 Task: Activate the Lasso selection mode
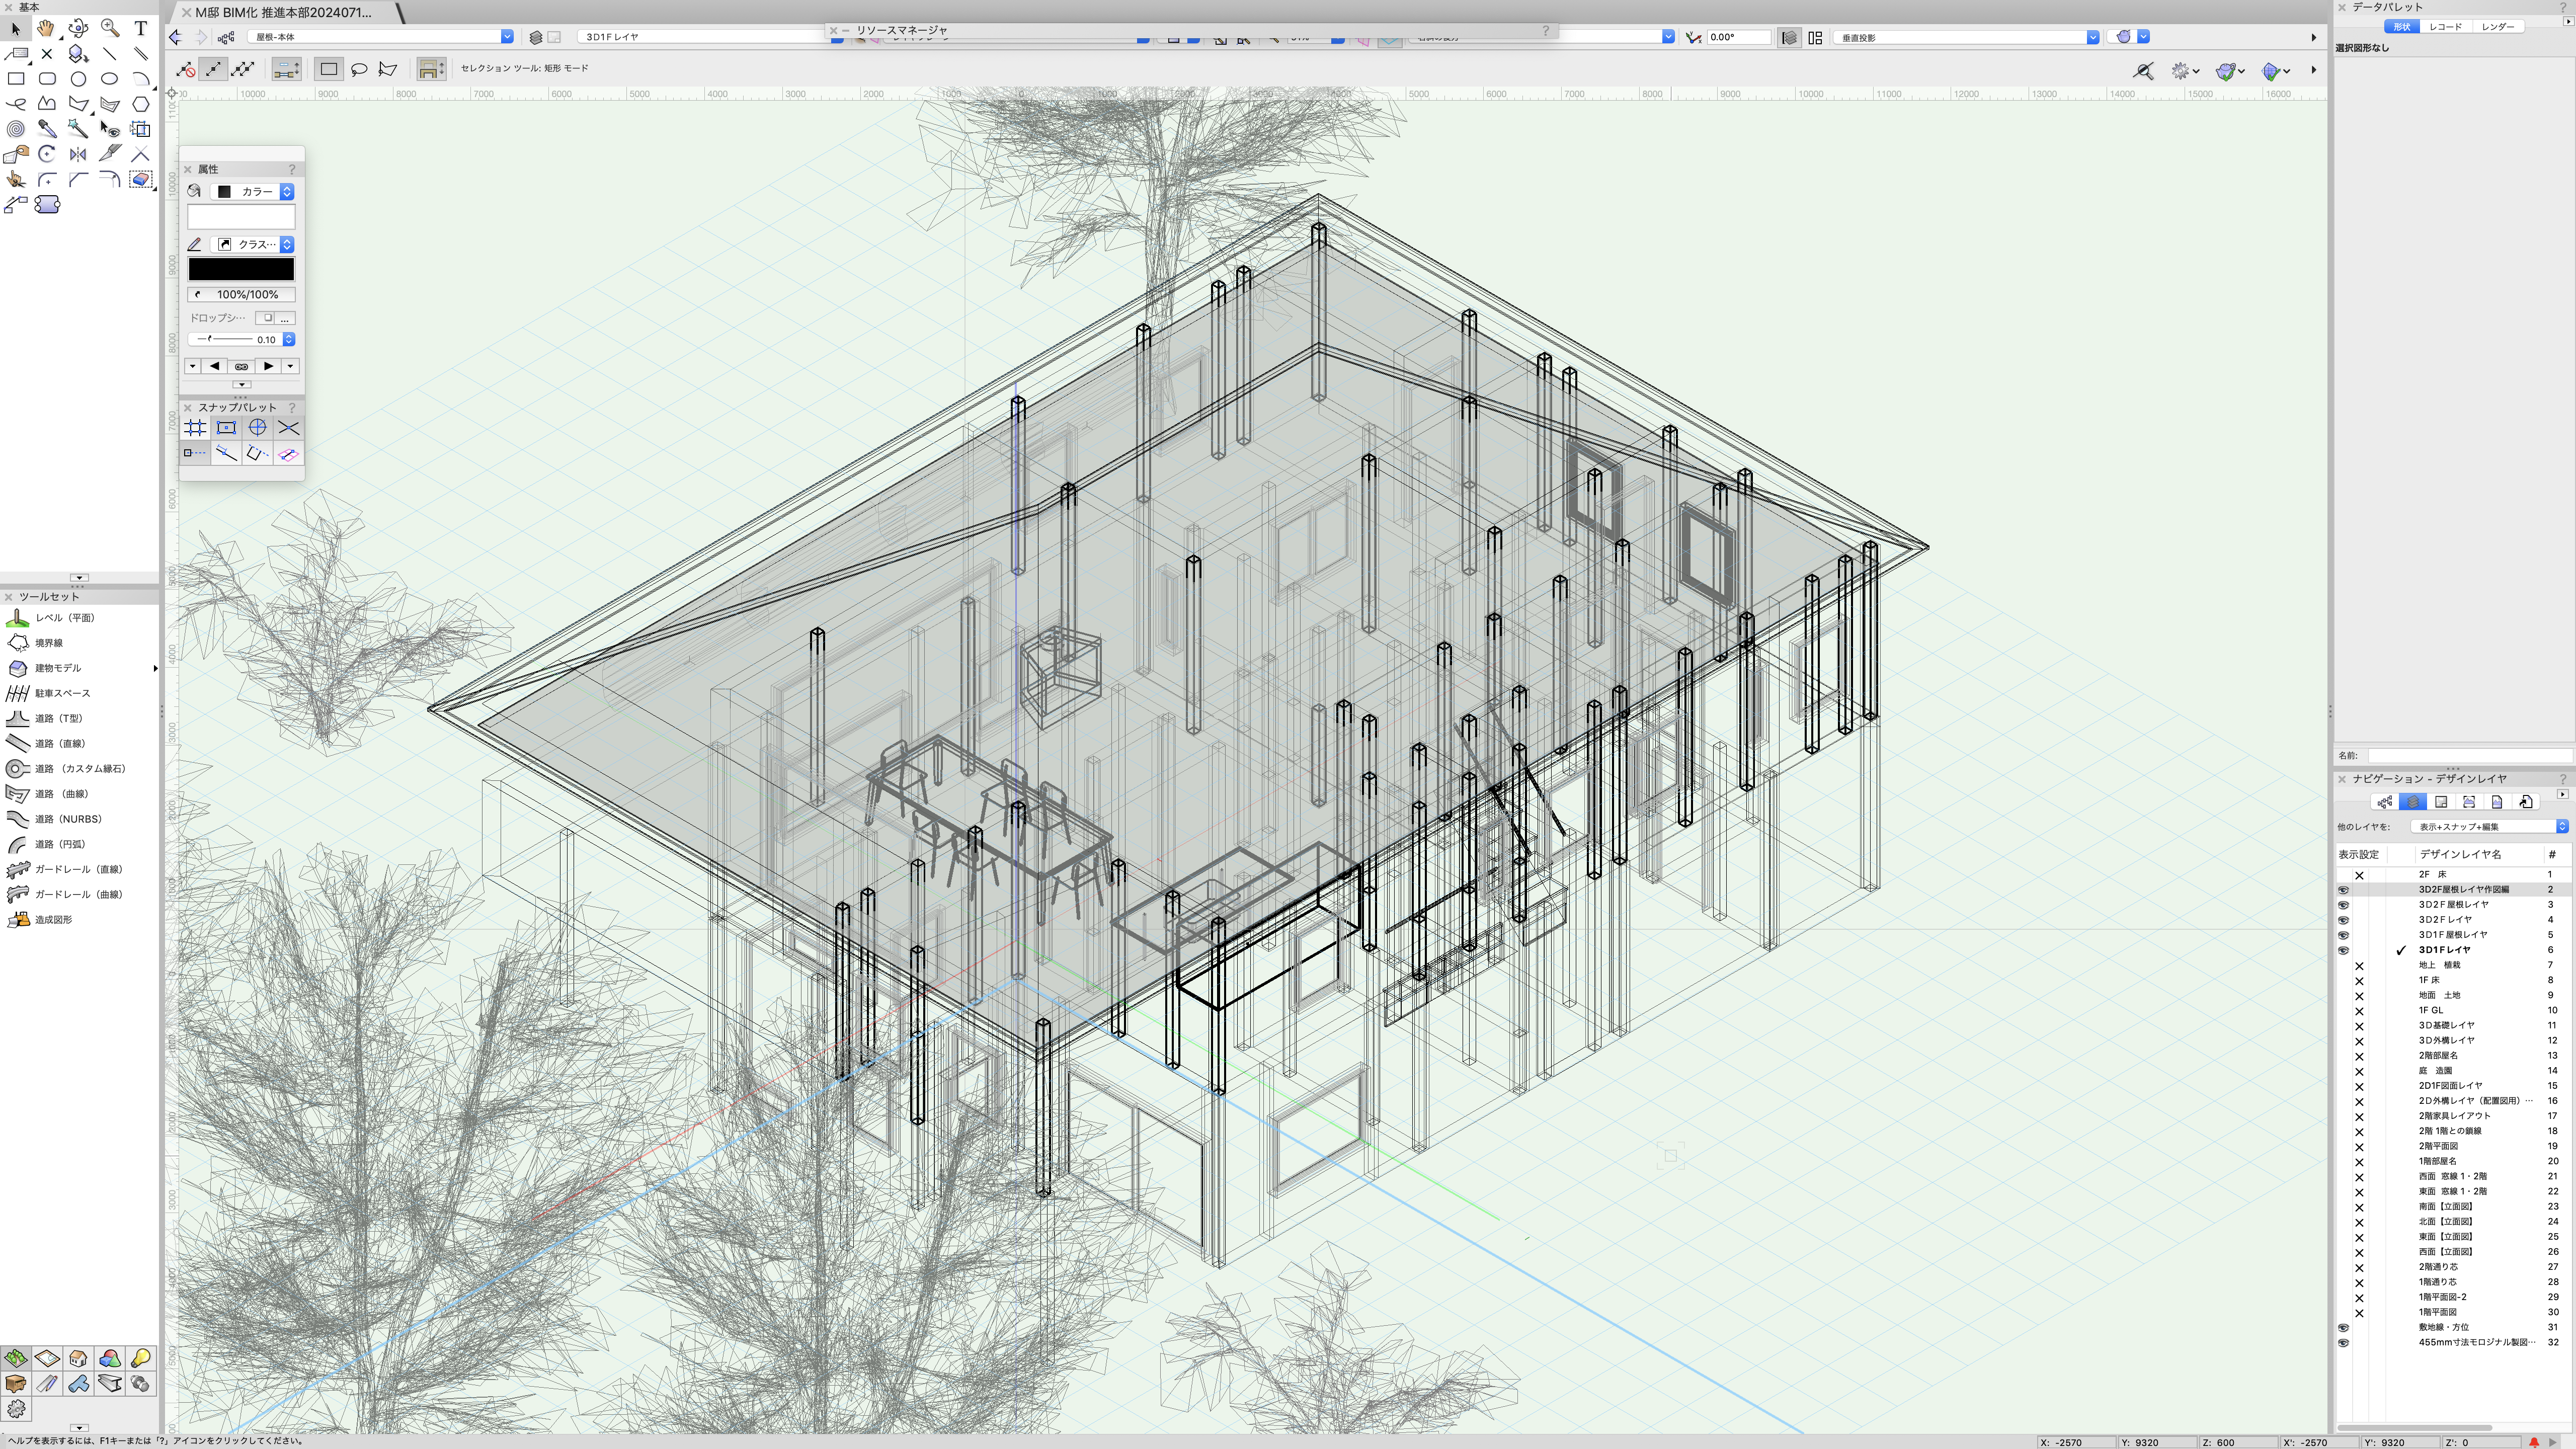(359, 69)
